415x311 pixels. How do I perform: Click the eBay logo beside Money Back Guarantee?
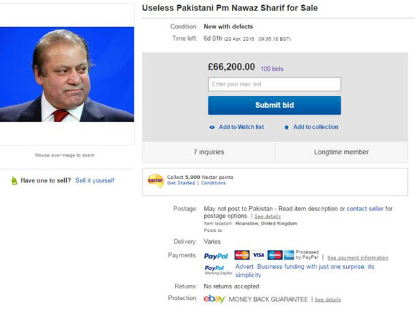(215, 299)
